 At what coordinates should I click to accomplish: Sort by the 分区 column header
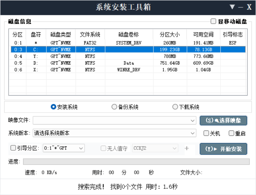coord(17,35)
